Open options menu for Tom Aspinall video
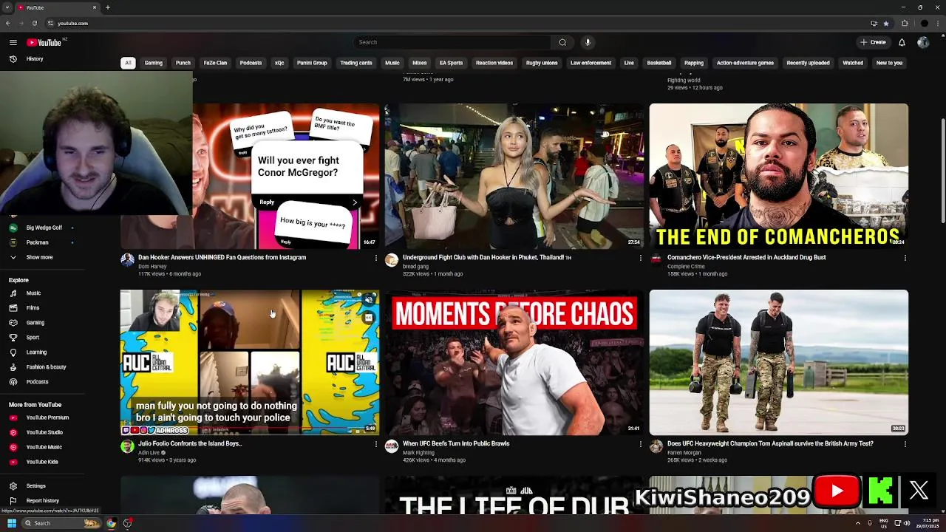The width and height of the screenshot is (946, 532). pyautogui.click(x=905, y=444)
